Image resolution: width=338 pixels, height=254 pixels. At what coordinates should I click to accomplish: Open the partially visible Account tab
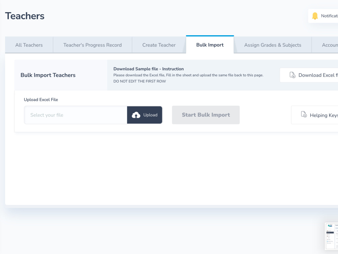point(325,45)
